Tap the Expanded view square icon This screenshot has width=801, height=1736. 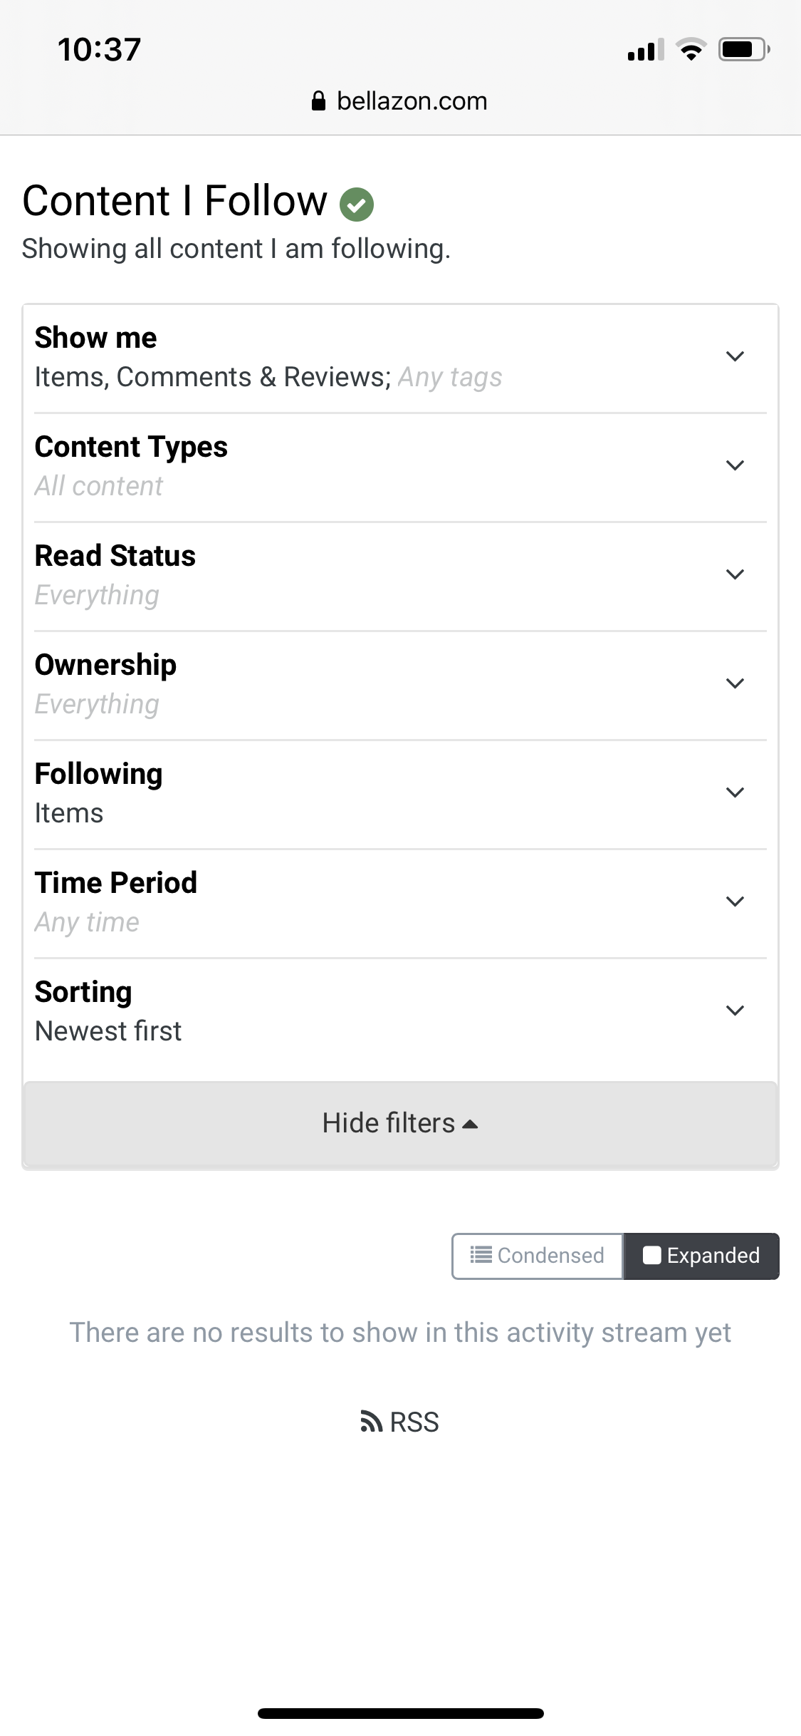point(651,1255)
